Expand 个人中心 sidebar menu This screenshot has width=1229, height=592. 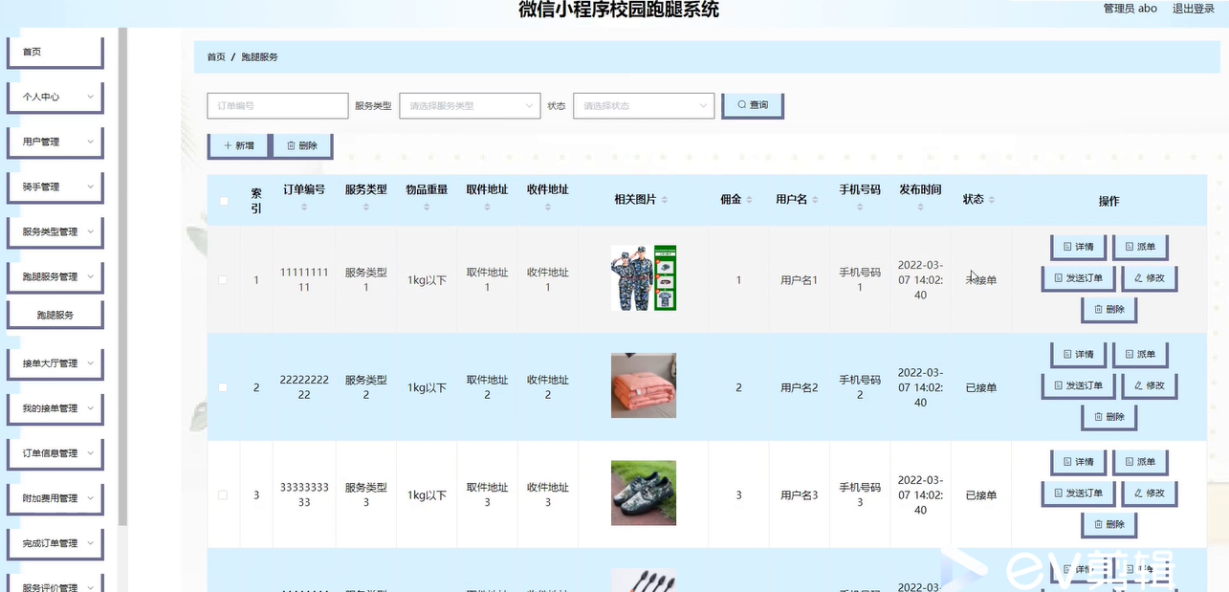point(55,97)
